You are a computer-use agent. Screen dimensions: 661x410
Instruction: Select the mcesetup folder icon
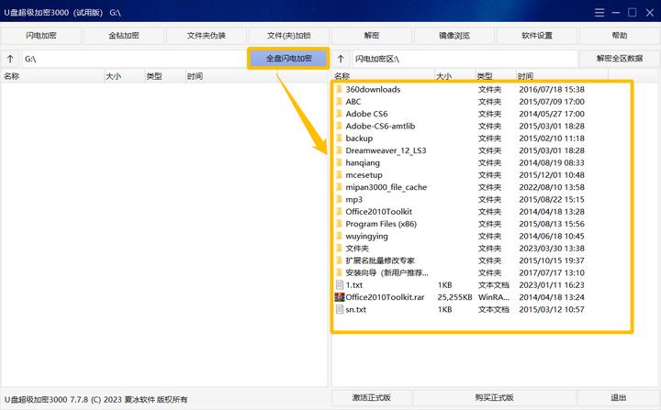point(339,175)
